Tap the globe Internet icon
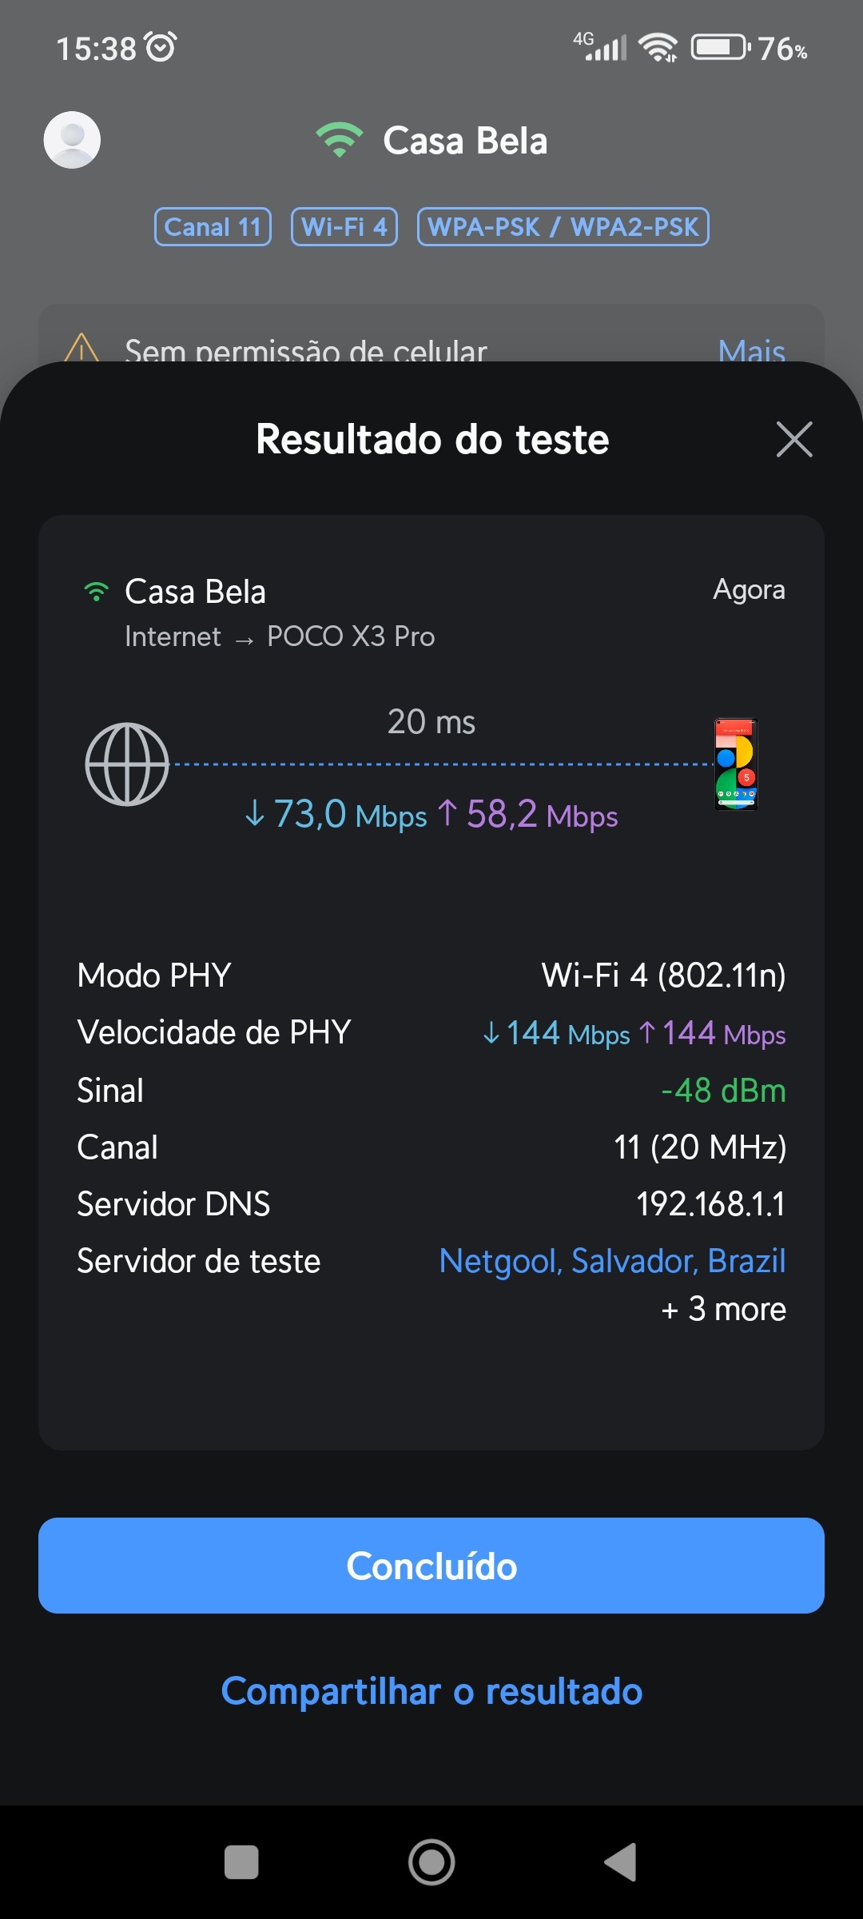 pyautogui.click(x=127, y=764)
